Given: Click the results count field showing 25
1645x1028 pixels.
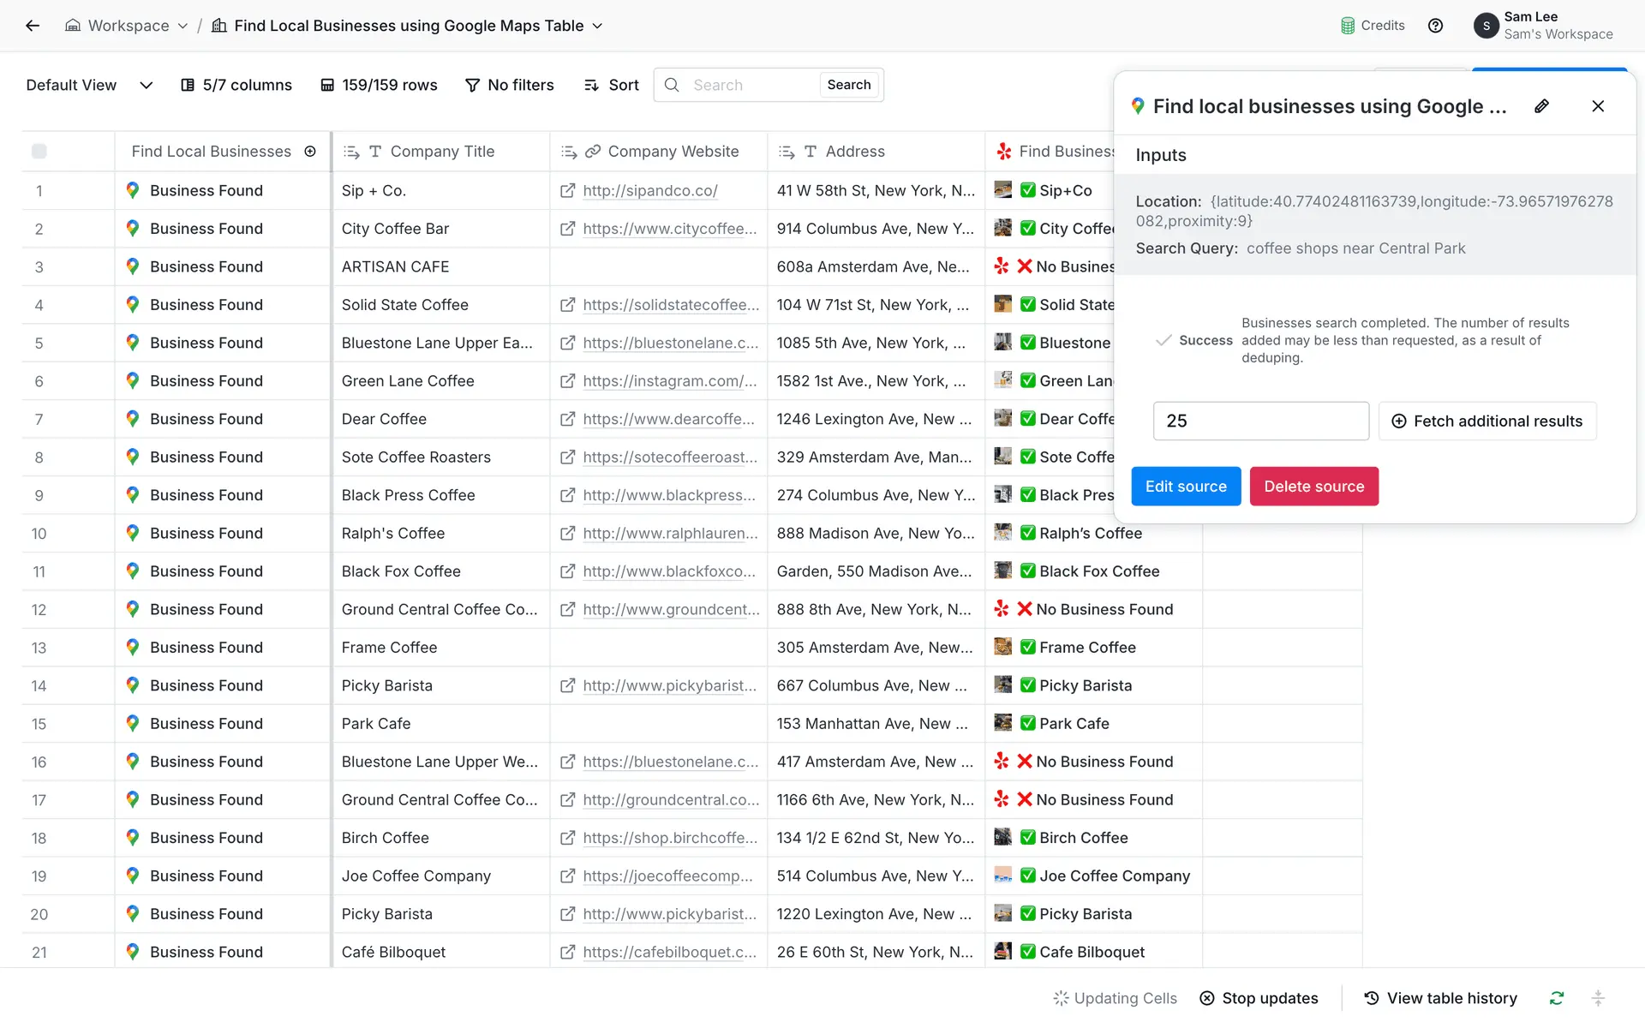Looking at the screenshot, I should 1260,421.
